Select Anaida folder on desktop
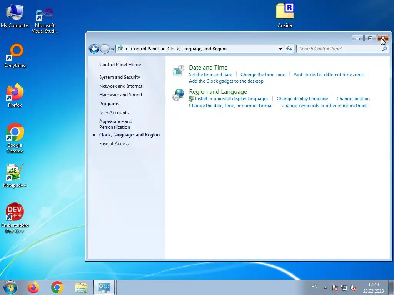Screen dimensions: 394x295 pos(285,15)
